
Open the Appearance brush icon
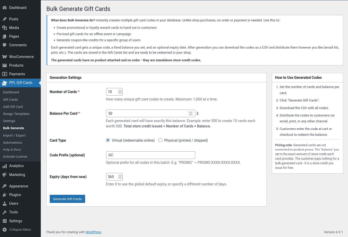pos(5,186)
